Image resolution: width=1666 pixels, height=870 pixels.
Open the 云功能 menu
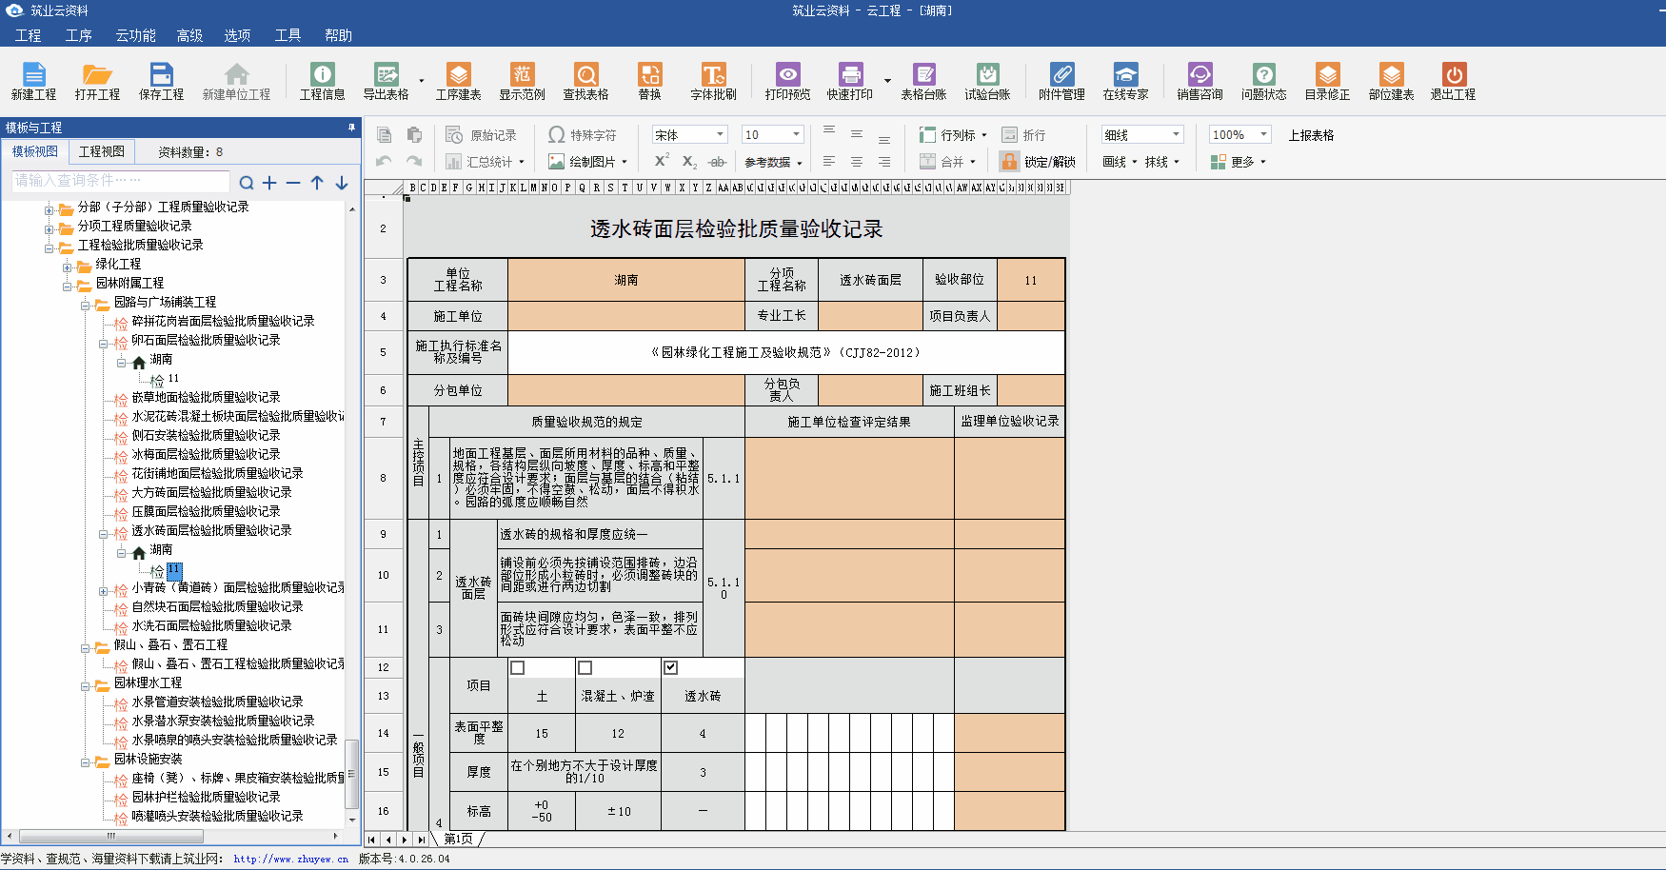(135, 35)
